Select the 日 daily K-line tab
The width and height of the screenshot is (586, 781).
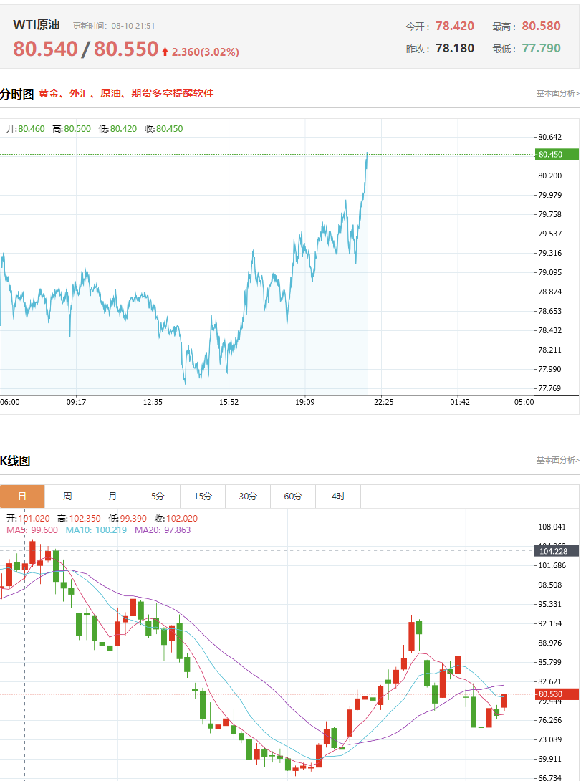[x=22, y=496]
